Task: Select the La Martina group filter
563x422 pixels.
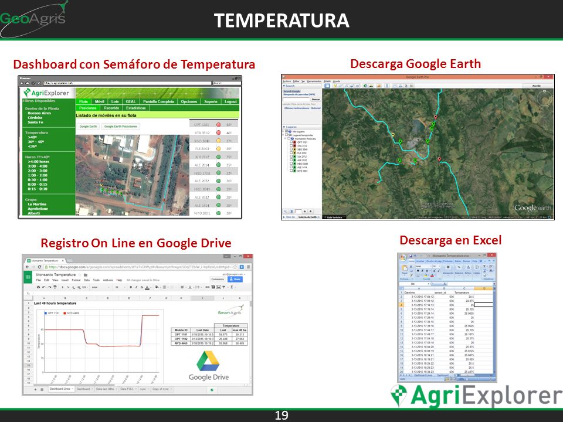Action: coord(38,204)
